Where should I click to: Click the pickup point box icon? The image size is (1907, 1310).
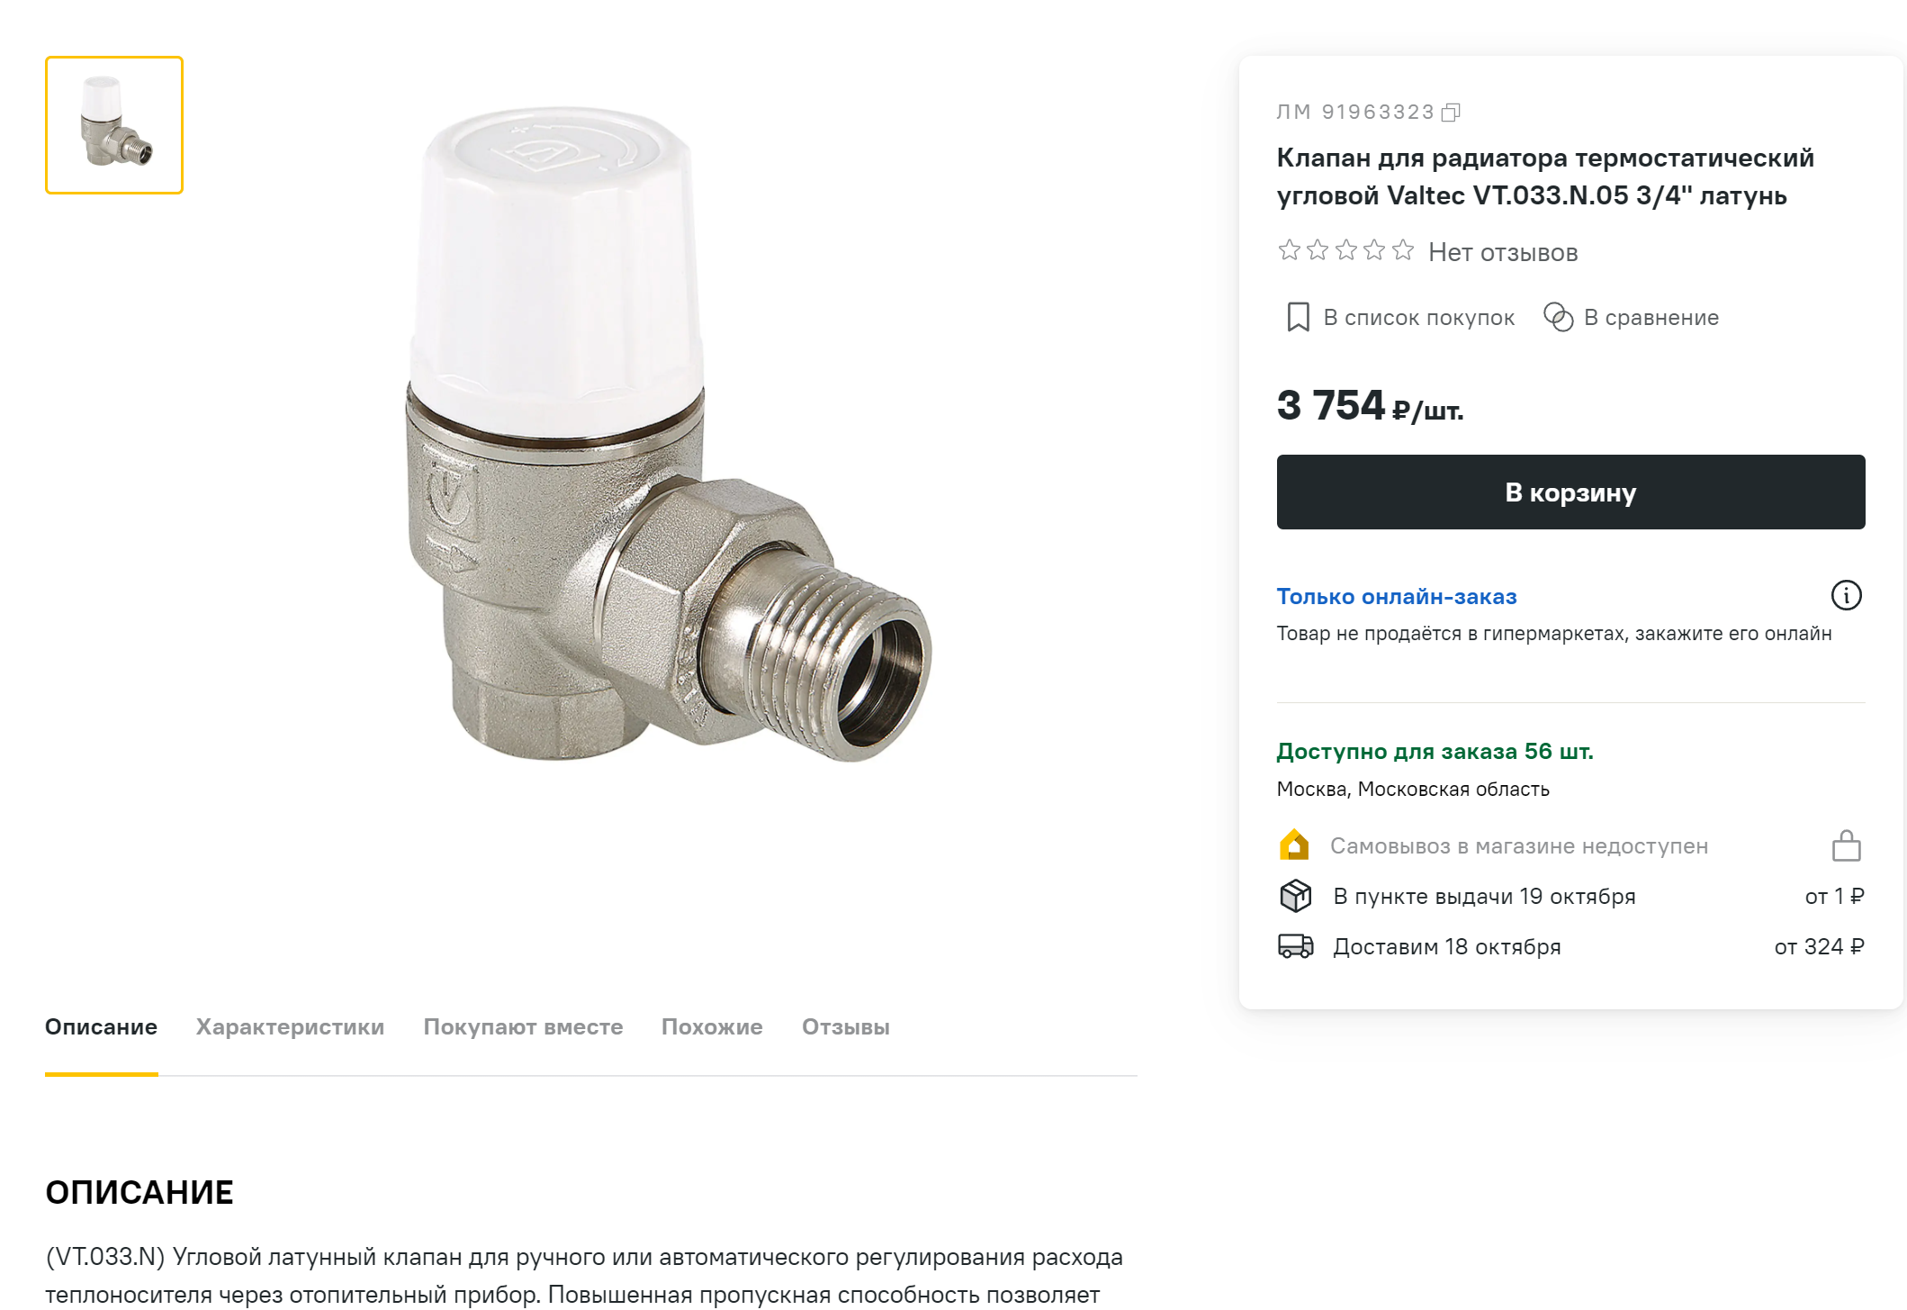(1295, 896)
